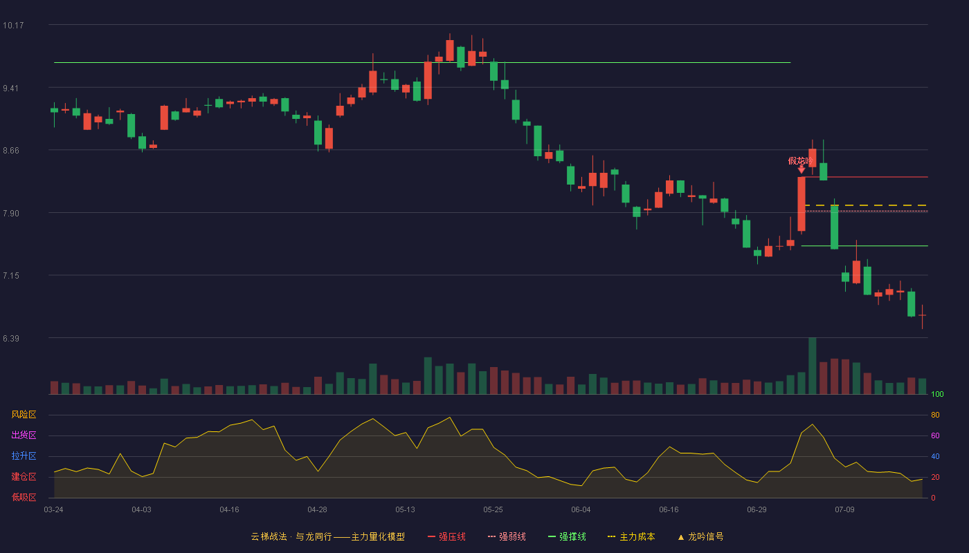Toggle the 强弱线 legend entry
The image size is (969, 553).
coord(507,536)
